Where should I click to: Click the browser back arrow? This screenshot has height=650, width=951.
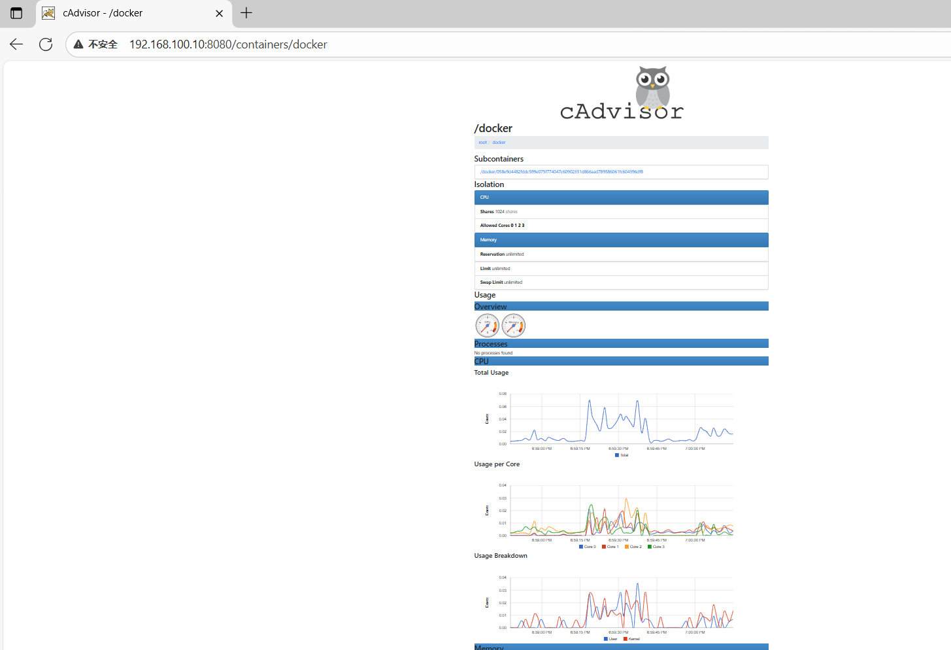(16, 44)
